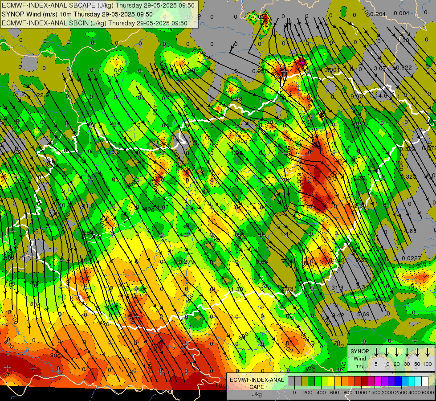436x401 pixels.
Task: Pick the purple CAPE legend swatch
Action: (x=384, y=381)
